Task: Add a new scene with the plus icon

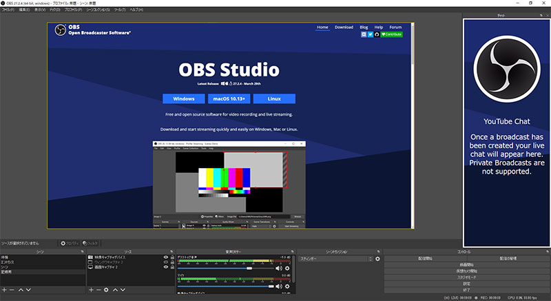Action: [x=6, y=289]
